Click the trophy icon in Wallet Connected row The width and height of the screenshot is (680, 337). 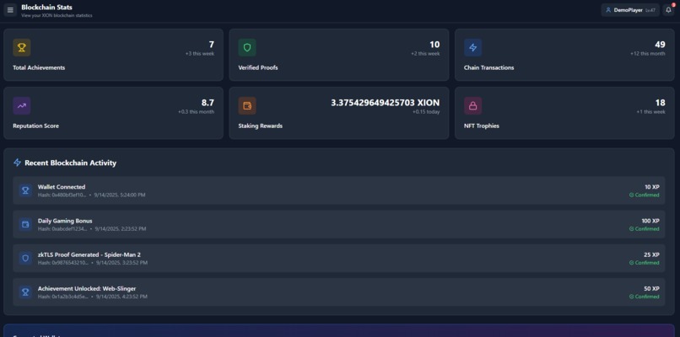pyautogui.click(x=25, y=190)
